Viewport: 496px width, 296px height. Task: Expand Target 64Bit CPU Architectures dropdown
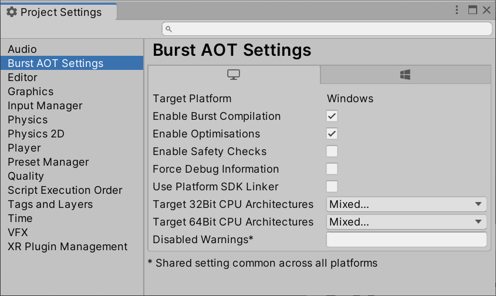coord(406,222)
